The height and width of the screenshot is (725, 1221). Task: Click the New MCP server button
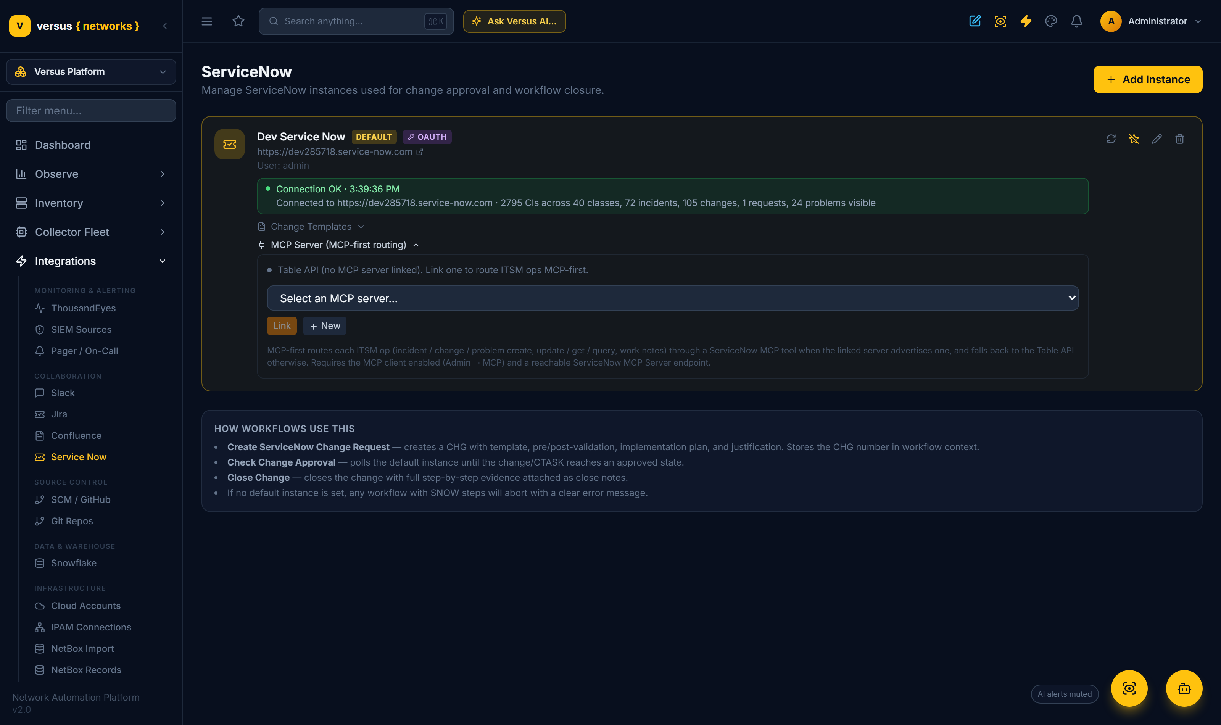pyautogui.click(x=325, y=326)
